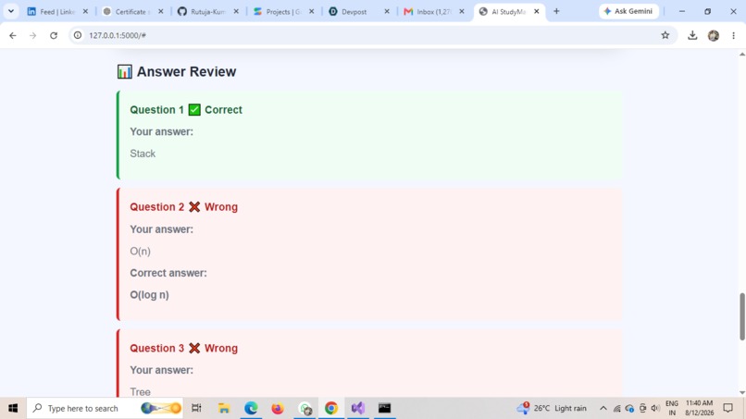Open the terminal window taskbar icon
Image resolution: width=746 pixels, height=419 pixels.
click(x=384, y=408)
